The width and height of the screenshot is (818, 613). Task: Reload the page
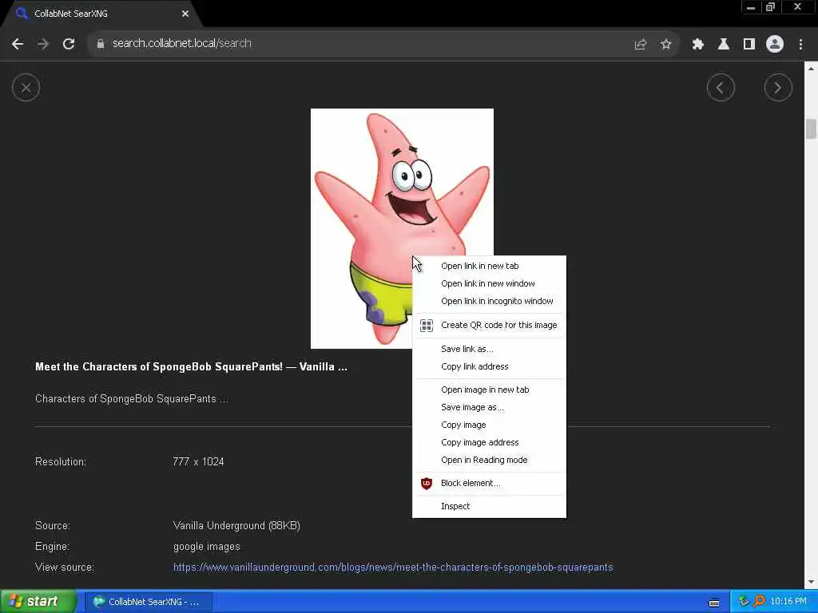(x=69, y=44)
